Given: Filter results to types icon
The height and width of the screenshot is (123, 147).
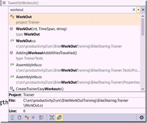Looking at the screenshot, I should click(27, 118).
